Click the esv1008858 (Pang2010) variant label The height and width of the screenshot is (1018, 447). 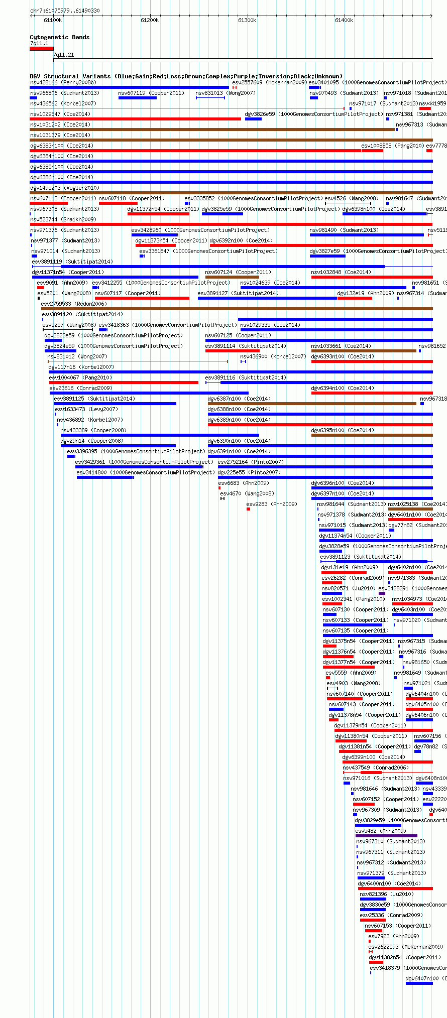coord(393,146)
